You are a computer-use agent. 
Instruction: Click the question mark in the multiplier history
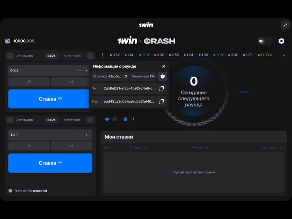click(102, 55)
